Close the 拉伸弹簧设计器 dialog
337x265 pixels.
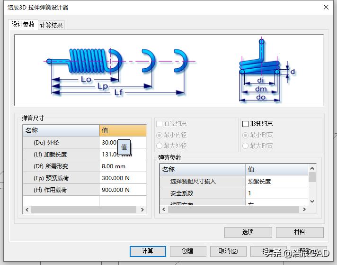[326, 7]
